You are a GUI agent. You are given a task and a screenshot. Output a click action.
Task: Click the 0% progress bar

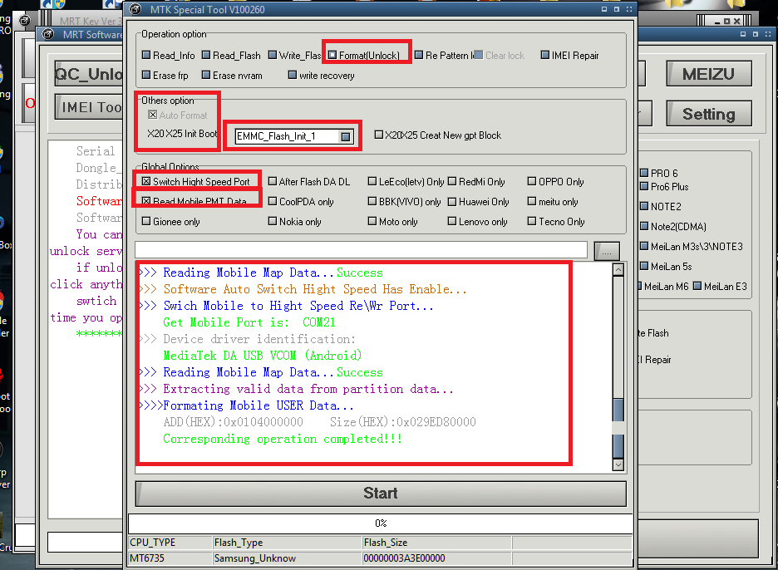click(381, 523)
